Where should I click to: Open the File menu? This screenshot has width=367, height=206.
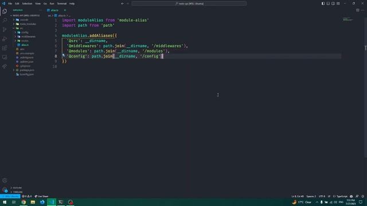(10, 3)
